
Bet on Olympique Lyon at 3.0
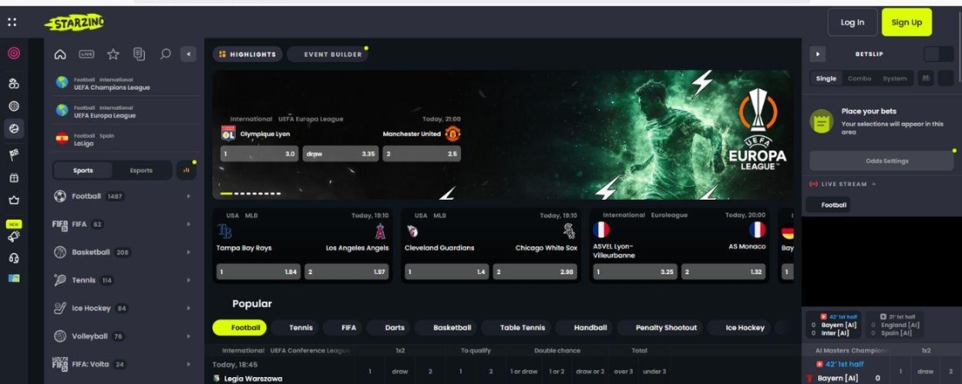point(259,154)
